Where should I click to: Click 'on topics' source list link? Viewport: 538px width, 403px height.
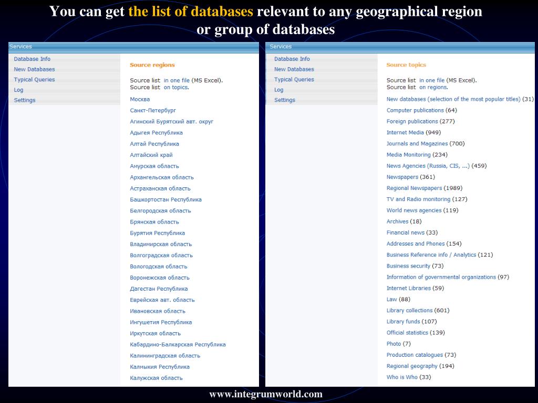(175, 87)
